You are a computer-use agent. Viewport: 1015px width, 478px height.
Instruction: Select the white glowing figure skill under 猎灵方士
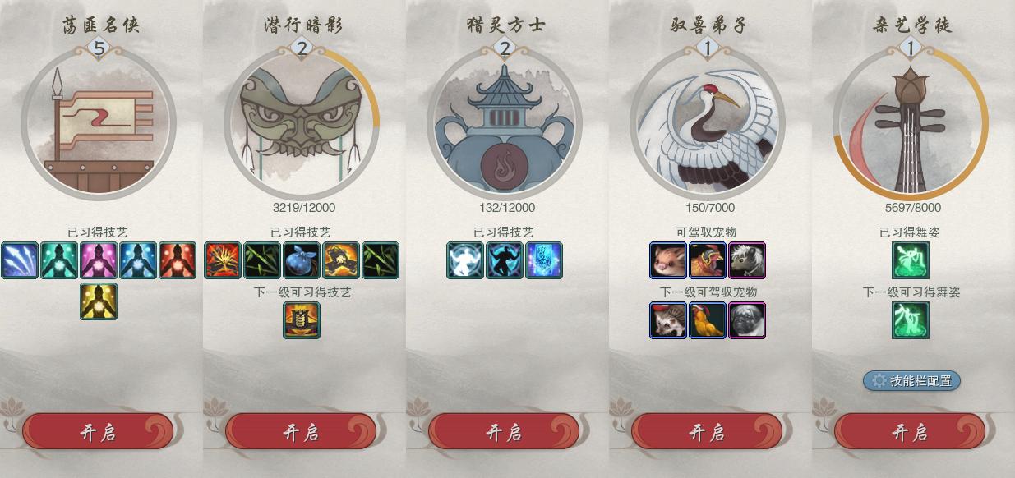(464, 260)
